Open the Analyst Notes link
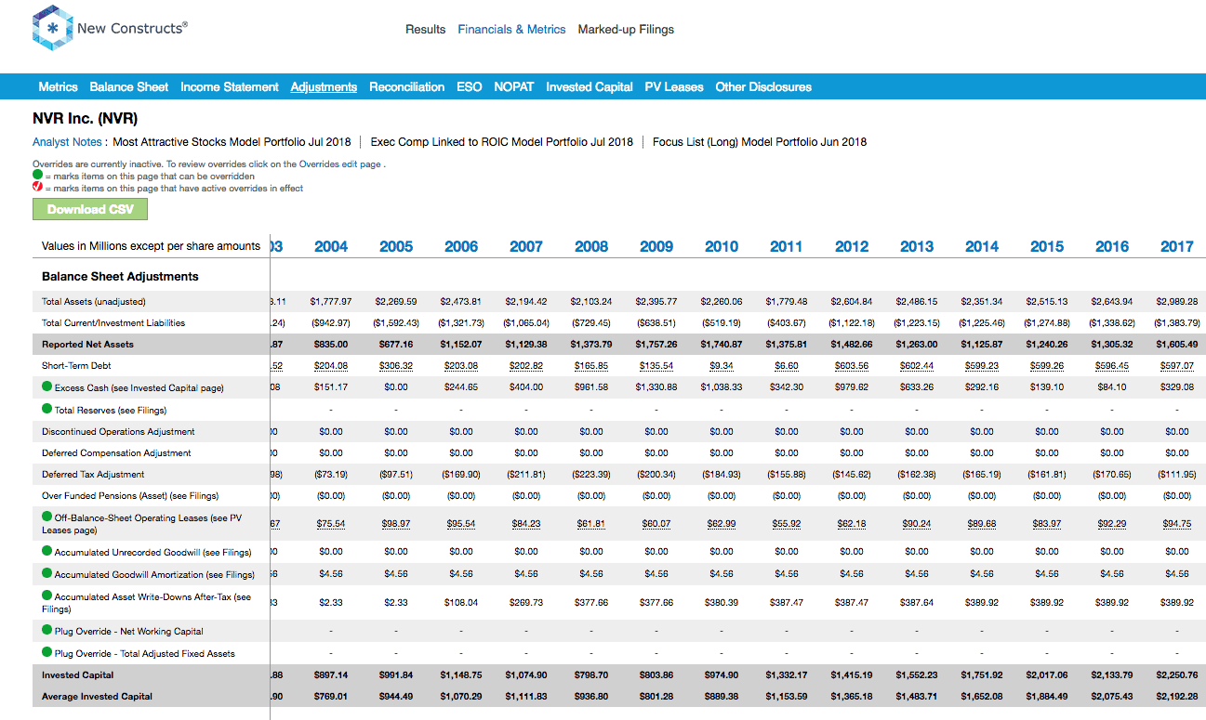Screen dimensions: 1206x720 [67, 142]
